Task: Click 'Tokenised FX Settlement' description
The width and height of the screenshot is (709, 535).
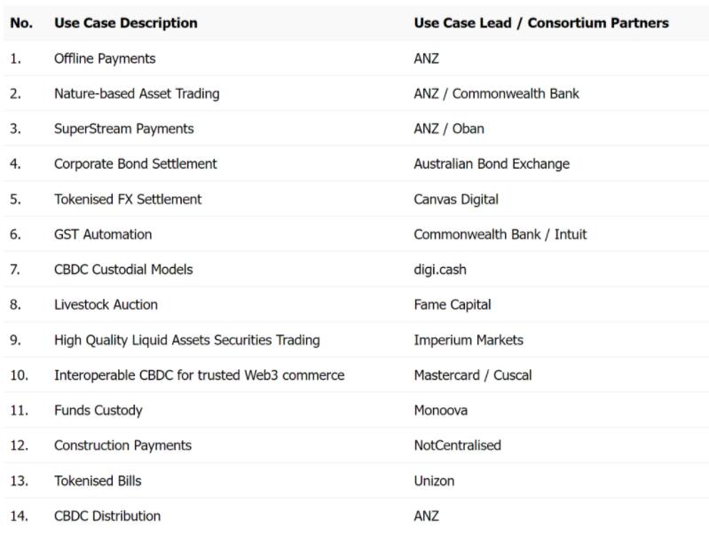Action: (128, 200)
